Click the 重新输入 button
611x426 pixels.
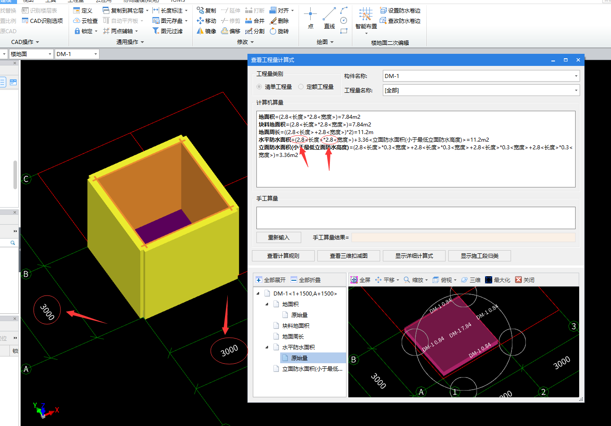point(279,237)
